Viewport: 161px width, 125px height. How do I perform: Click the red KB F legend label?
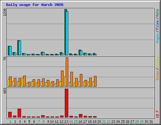158,114
